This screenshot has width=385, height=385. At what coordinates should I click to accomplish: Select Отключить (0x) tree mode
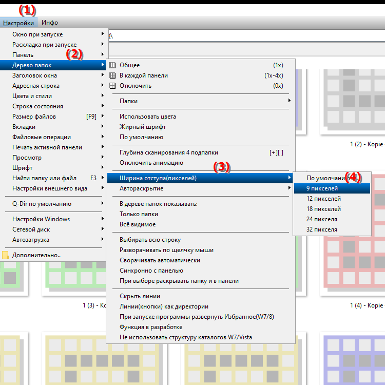click(x=201, y=86)
